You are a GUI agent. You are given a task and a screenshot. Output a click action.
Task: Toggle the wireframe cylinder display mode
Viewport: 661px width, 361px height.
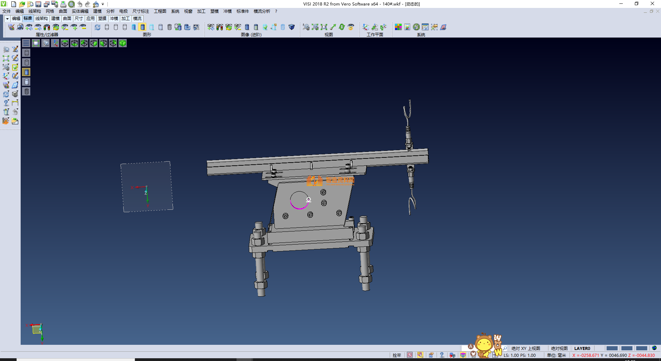pyautogui.click(x=107, y=27)
